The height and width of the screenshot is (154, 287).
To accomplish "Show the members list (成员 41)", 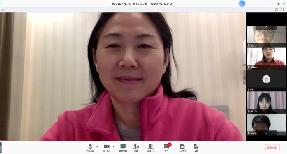I will (x=151, y=148).
